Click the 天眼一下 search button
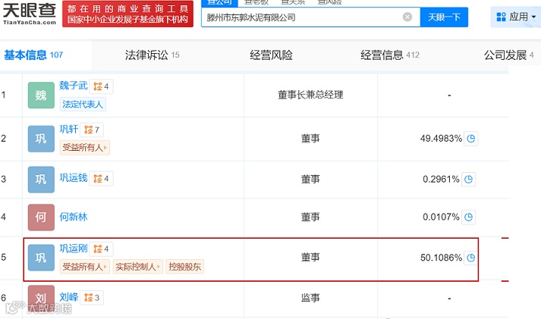 point(444,17)
